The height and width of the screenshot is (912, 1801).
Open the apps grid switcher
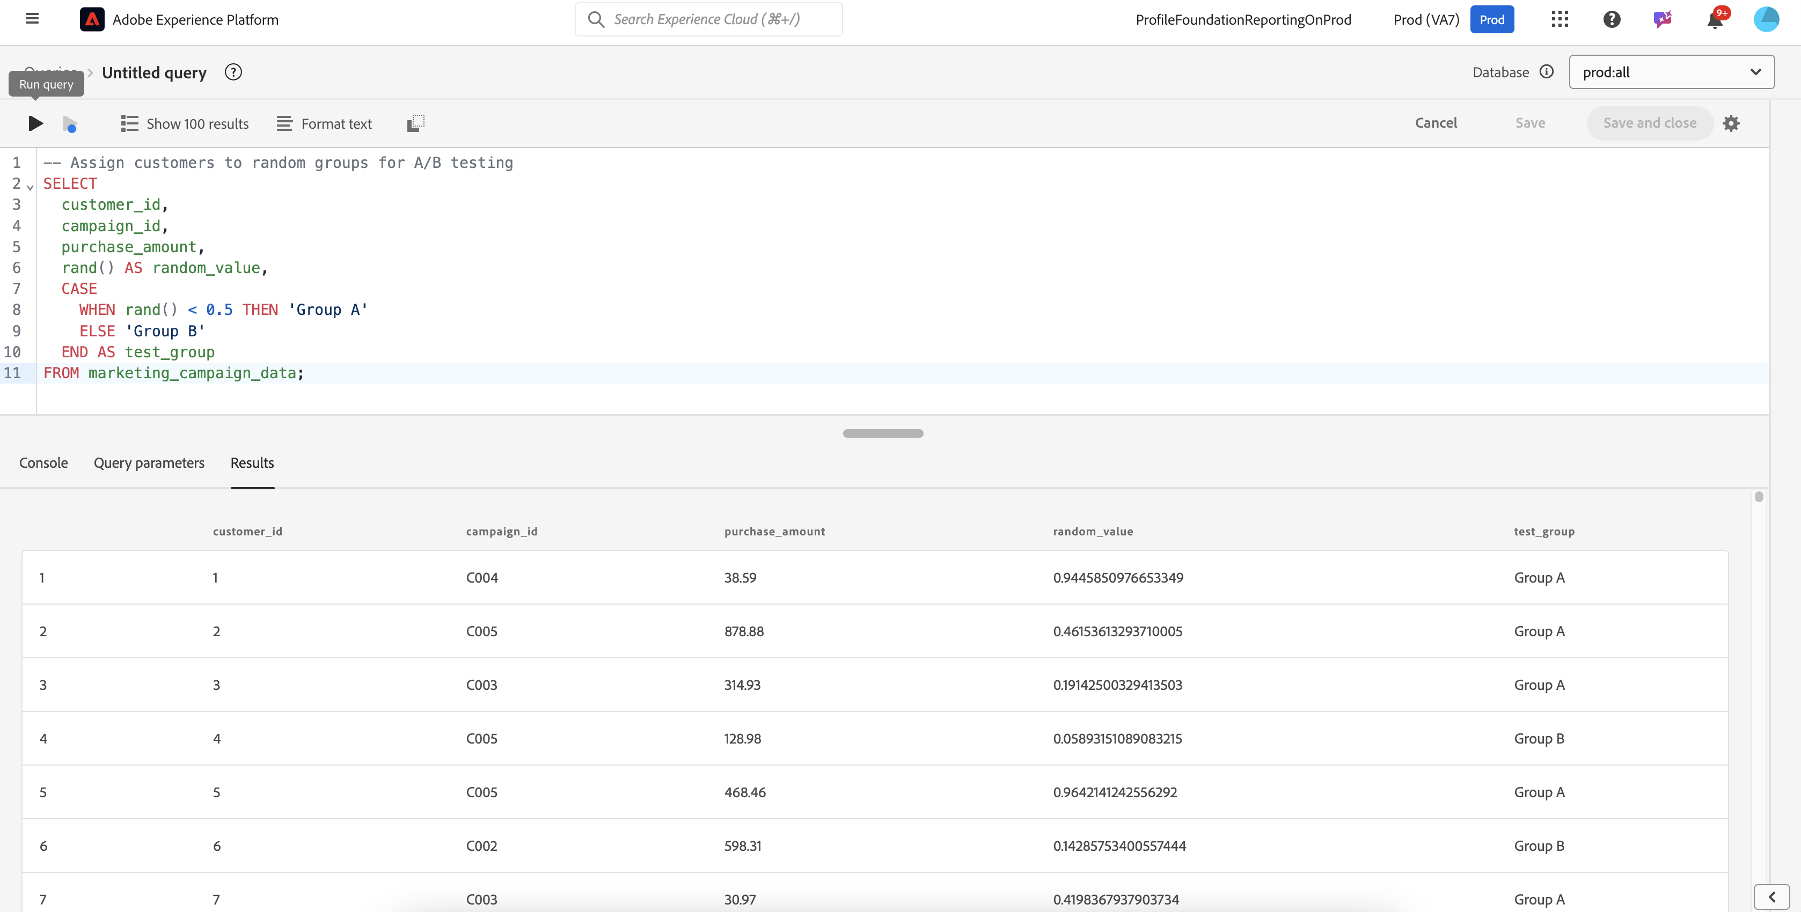point(1560,19)
